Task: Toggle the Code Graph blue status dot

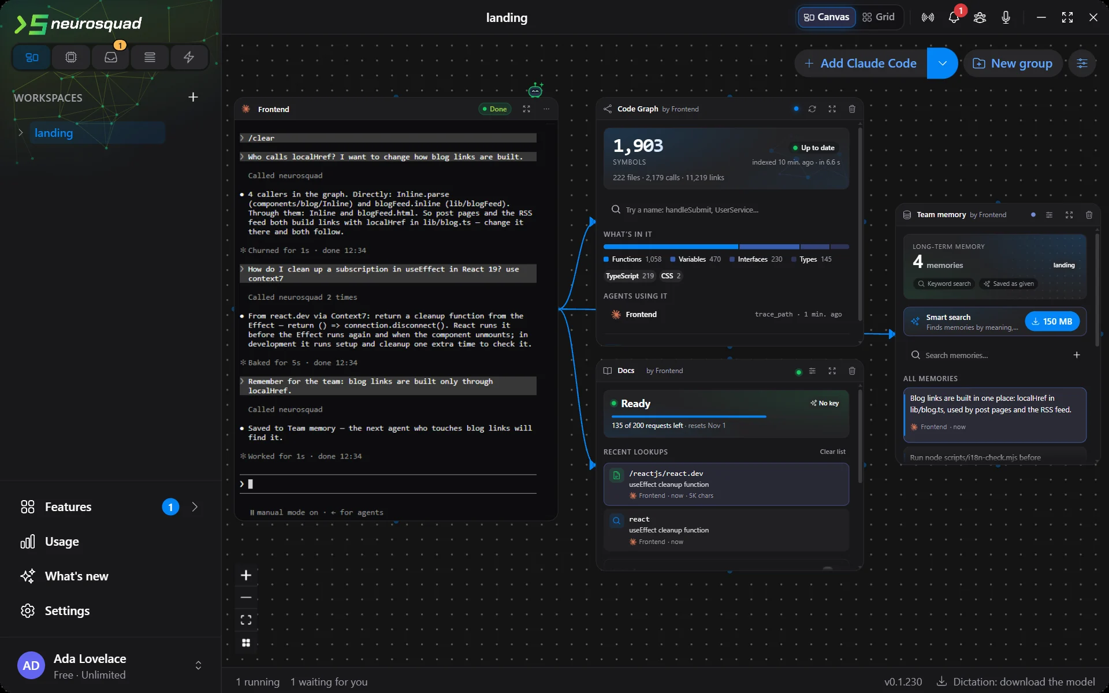Action: [796, 109]
